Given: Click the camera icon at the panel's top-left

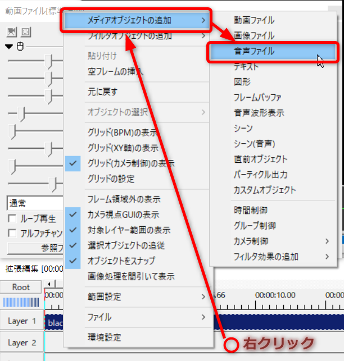Looking at the screenshot, I should pyautogui.click(x=12, y=31).
